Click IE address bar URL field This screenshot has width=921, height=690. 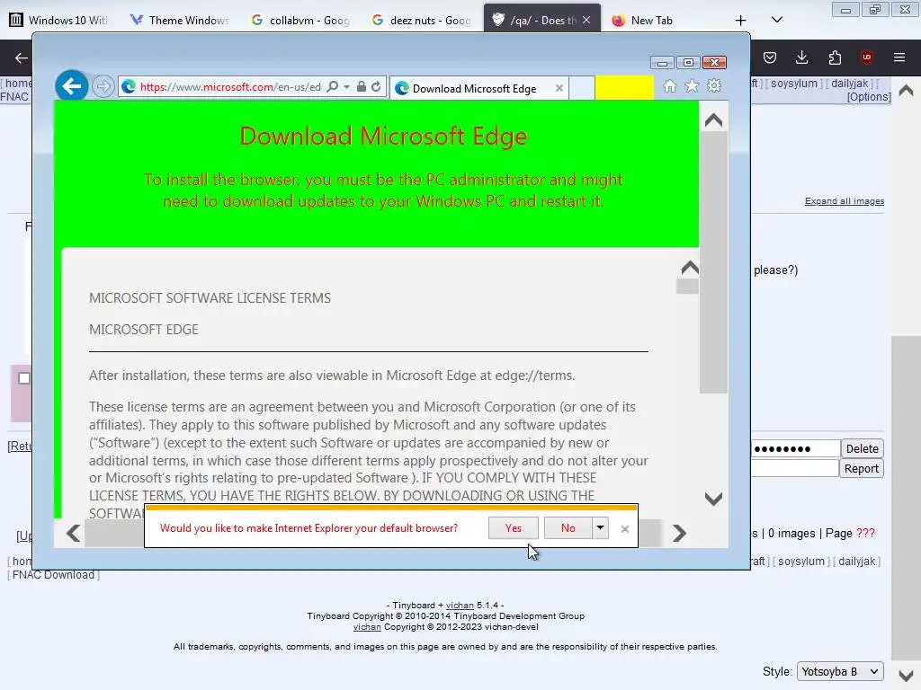[x=230, y=87]
